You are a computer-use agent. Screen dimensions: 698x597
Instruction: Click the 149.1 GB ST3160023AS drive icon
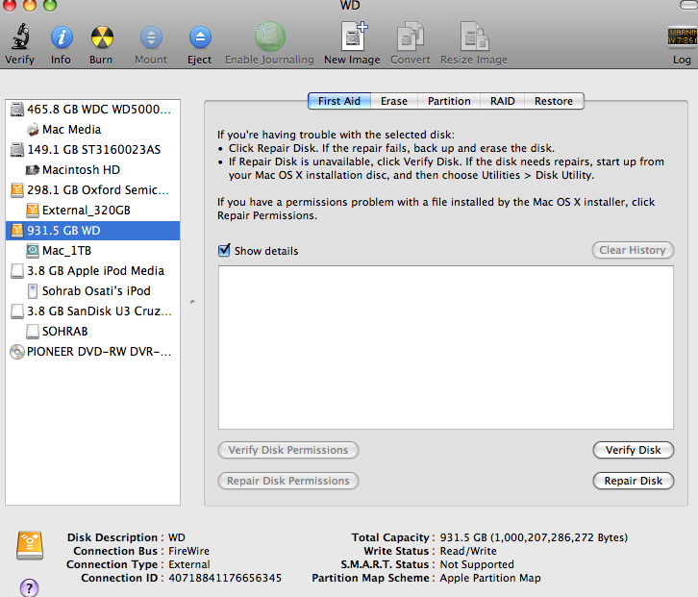point(17,150)
